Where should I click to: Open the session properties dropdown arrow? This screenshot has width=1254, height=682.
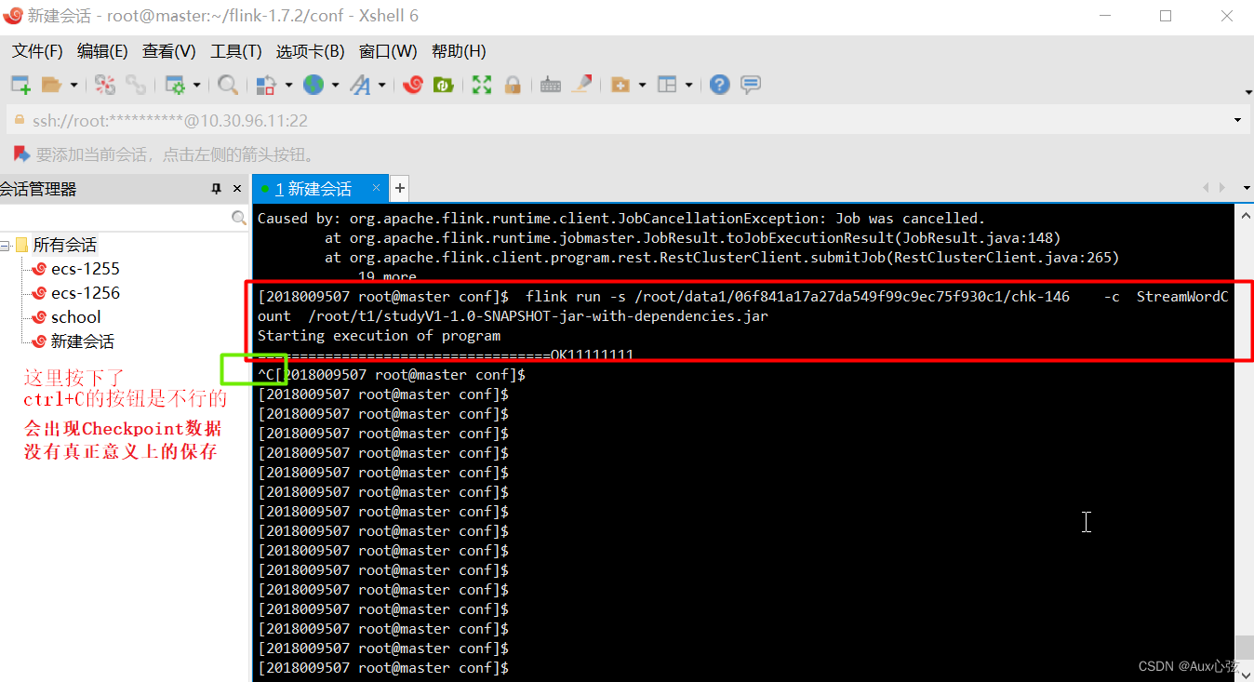(195, 85)
